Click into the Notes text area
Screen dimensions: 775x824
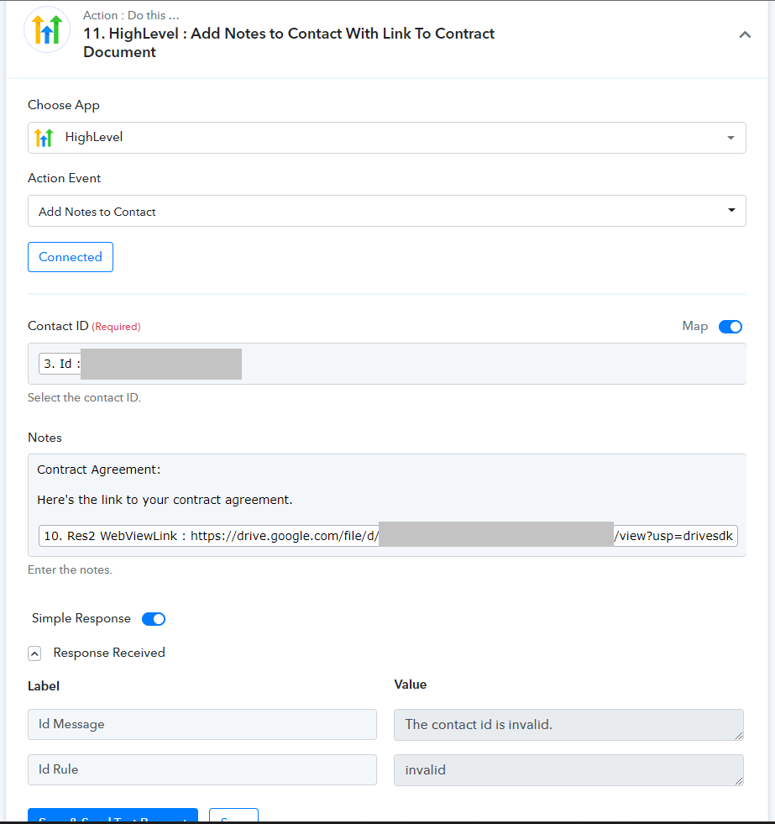pos(387,505)
